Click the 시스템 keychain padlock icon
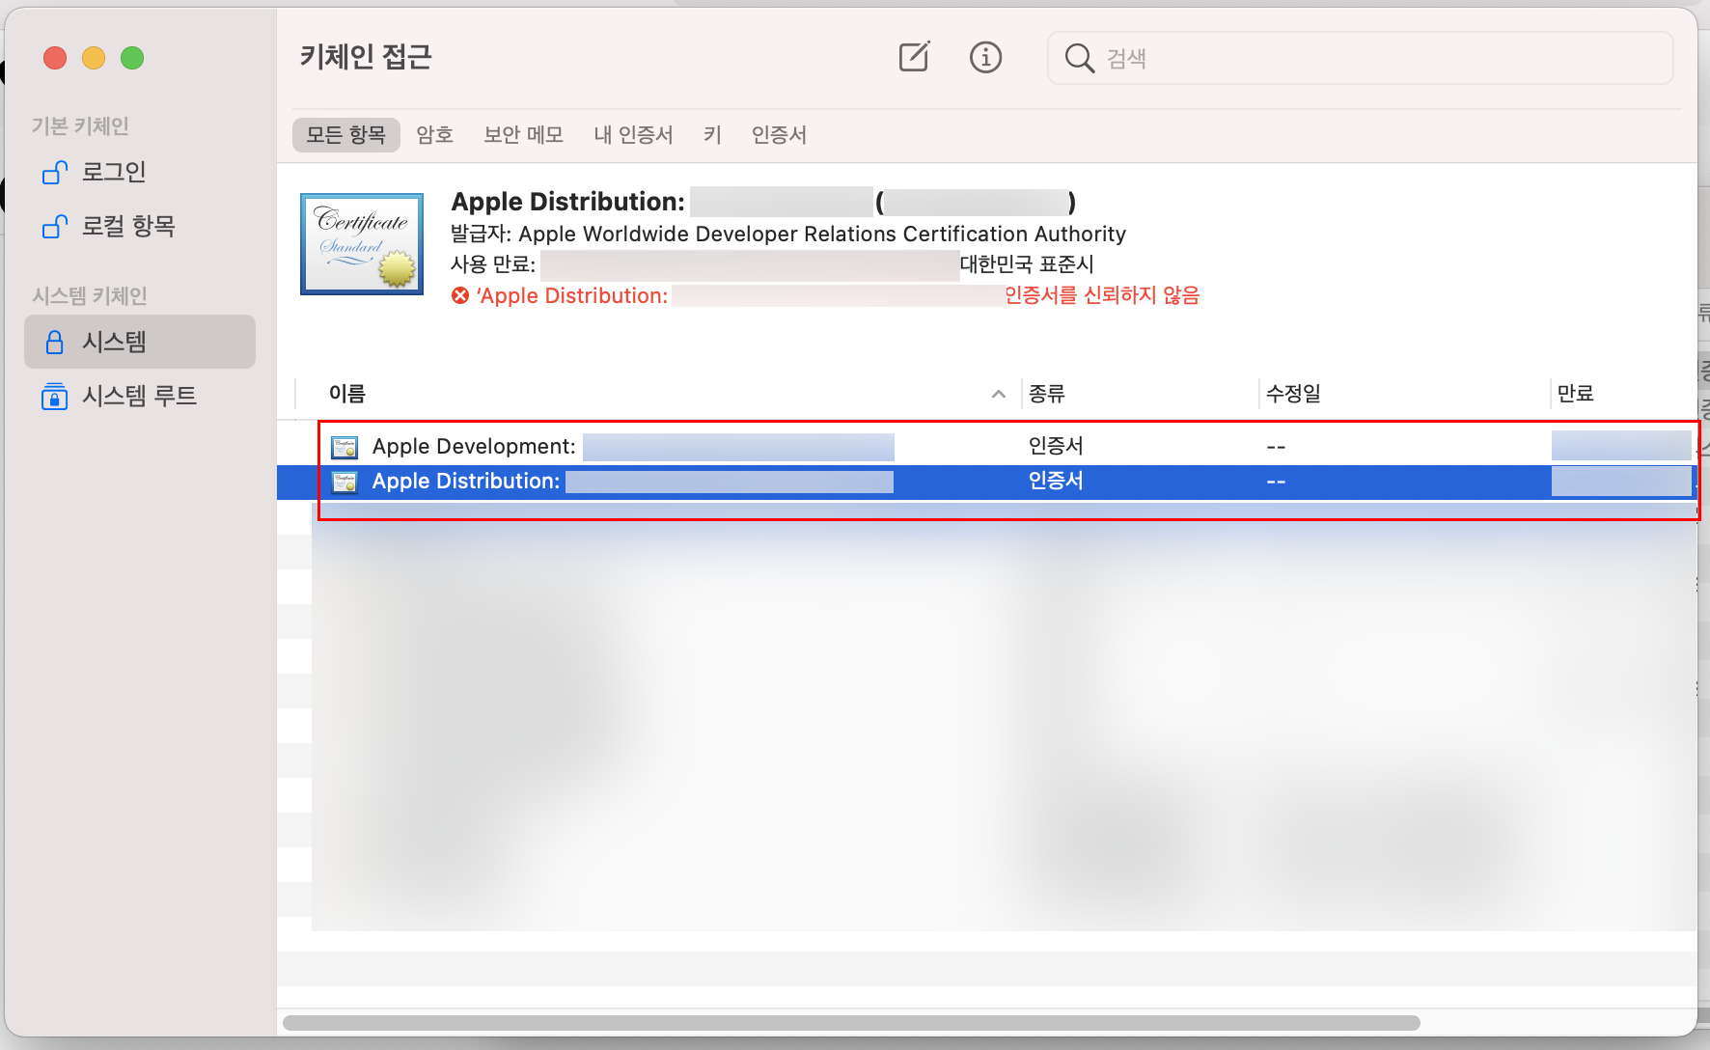Image resolution: width=1710 pixels, height=1050 pixels. 55,342
